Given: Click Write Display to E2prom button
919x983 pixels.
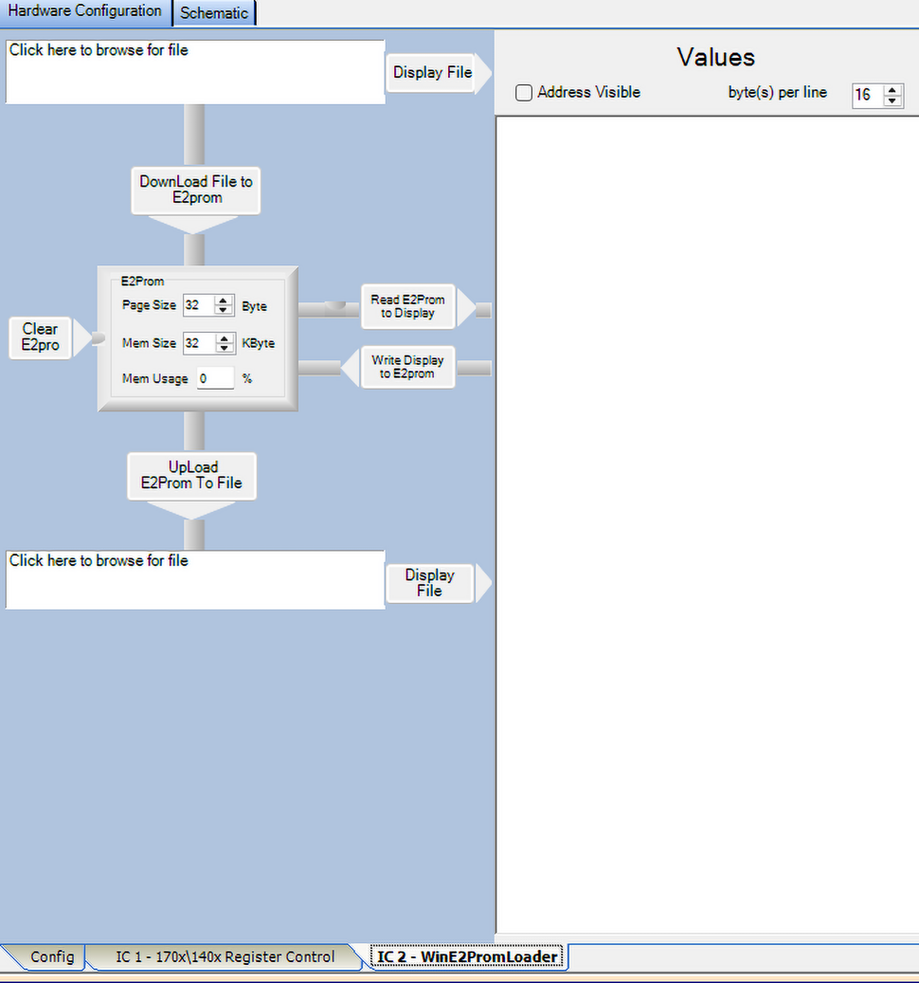Looking at the screenshot, I should [407, 367].
